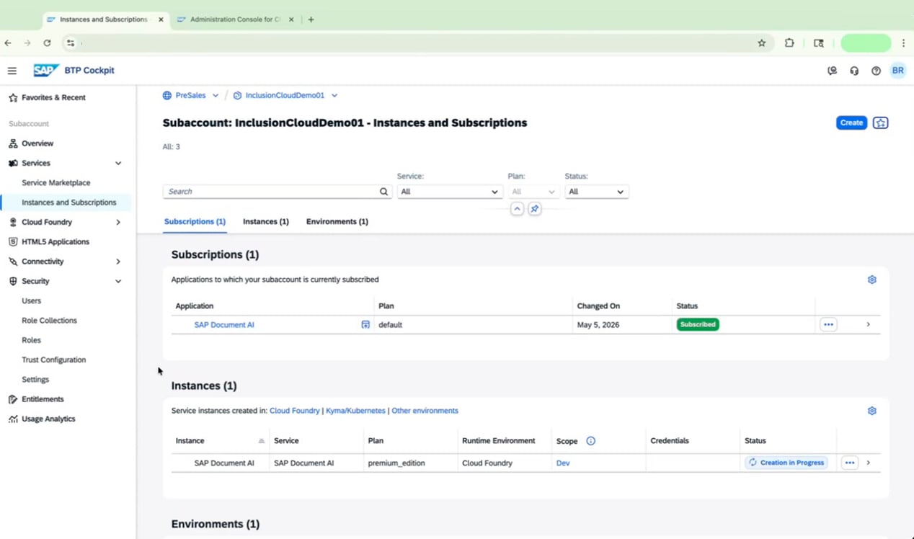Open Users under Security
Viewport: 914px width, 539px height.
coord(31,301)
